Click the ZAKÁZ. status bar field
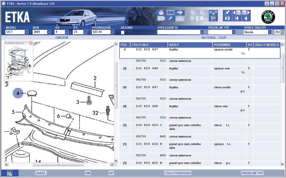 (41, 173)
